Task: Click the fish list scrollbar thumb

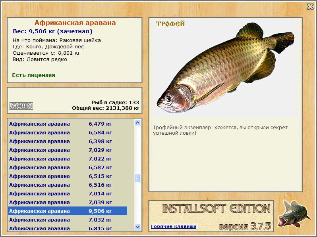Action: click(138, 178)
